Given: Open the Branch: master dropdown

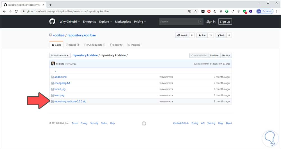Looking at the screenshot, I should coord(60,55).
